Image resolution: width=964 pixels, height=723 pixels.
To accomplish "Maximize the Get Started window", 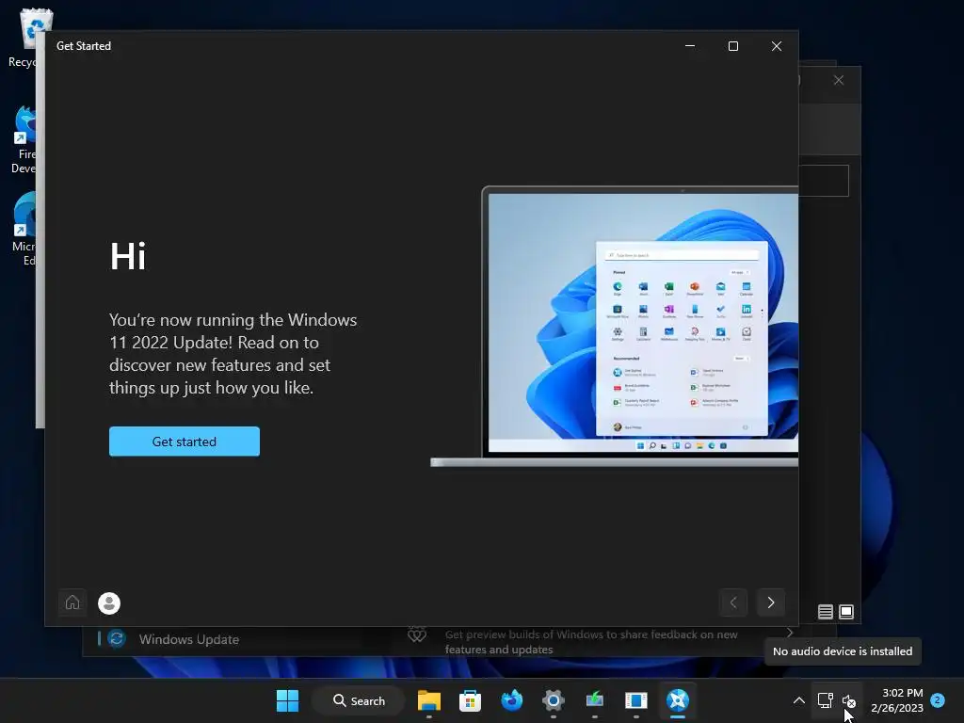I will [732, 46].
